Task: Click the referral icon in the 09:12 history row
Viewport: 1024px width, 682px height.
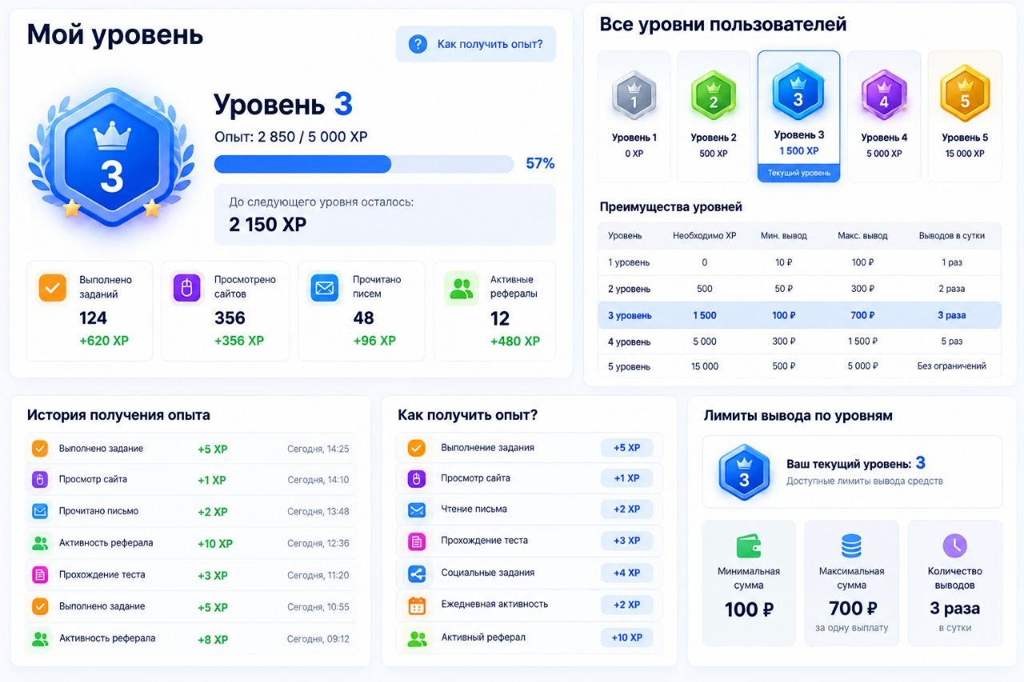Action: [40, 638]
